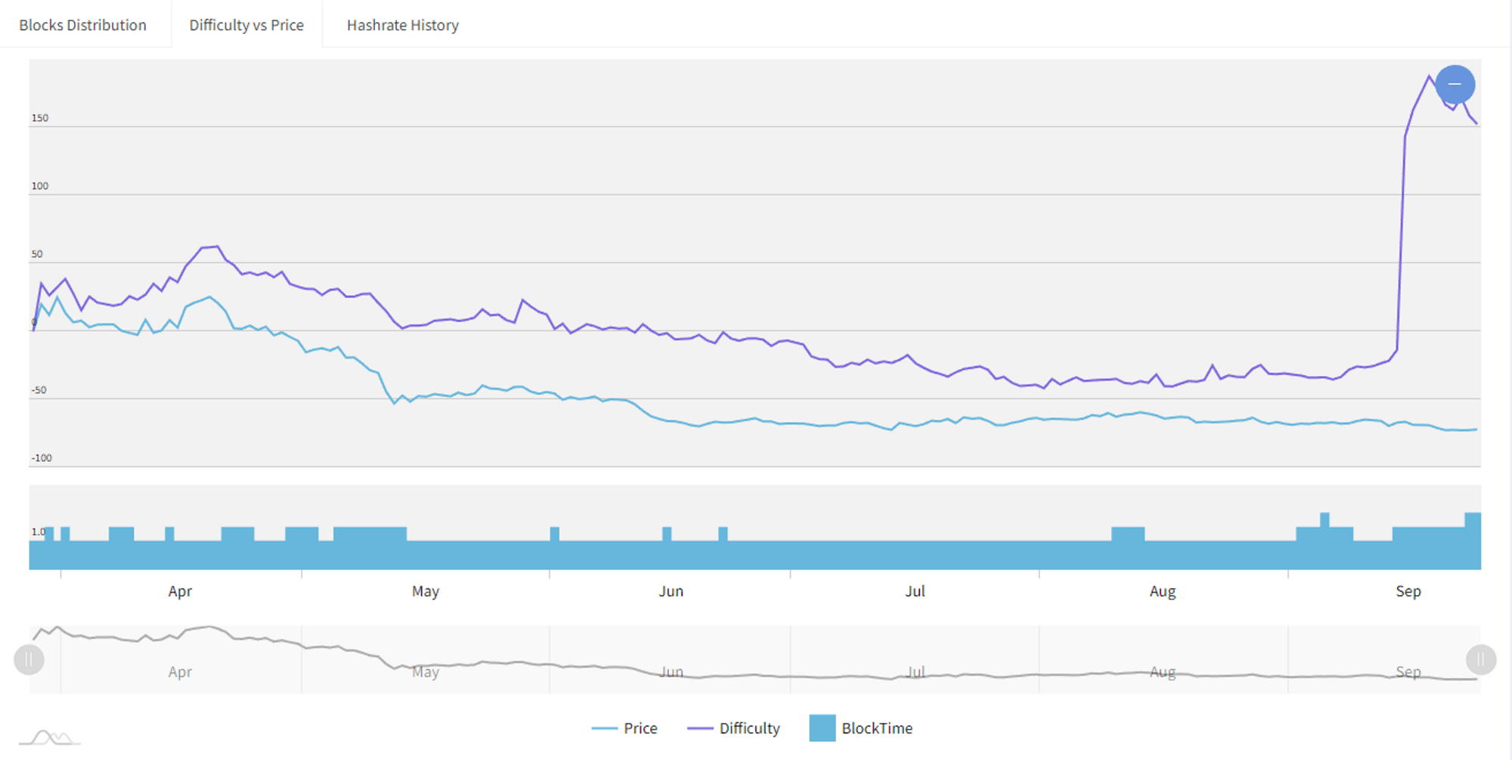Click the Sep label in the scrollbar preview
The image size is (1512, 760).
click(x=1408, y=672)
